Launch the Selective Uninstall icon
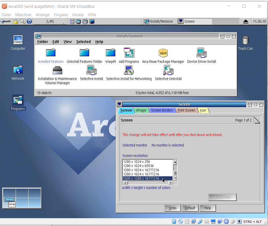Viewport: 268px width, 226px height. (168, 70)
